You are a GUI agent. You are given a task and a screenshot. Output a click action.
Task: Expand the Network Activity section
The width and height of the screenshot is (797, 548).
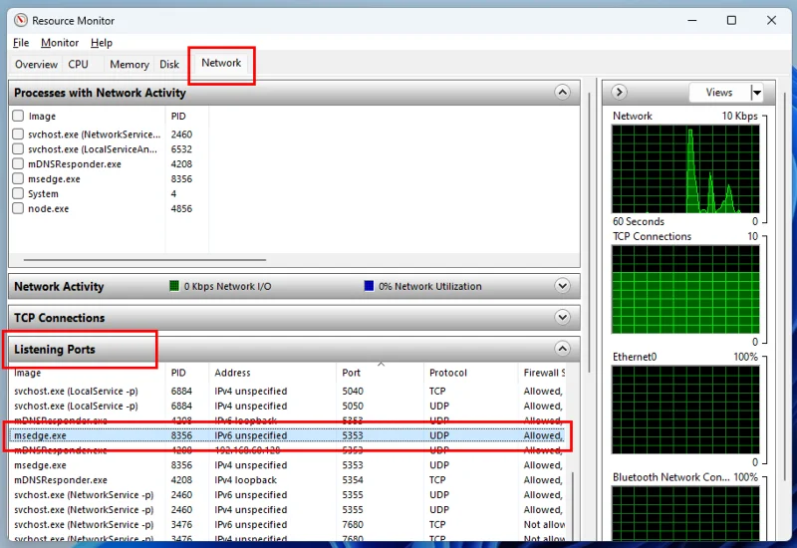[562, 286]
